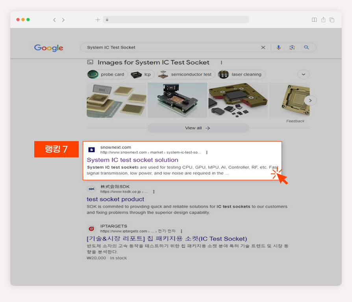Screen dimensions: 352x302
Task: Open the reading list book icon
Action: 314,20
